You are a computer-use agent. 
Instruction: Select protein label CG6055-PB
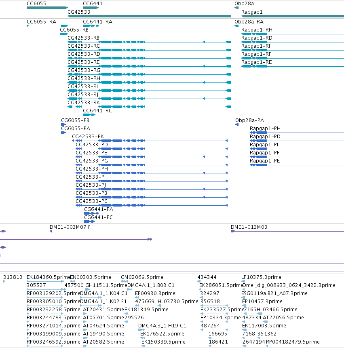tap(75, 120)
